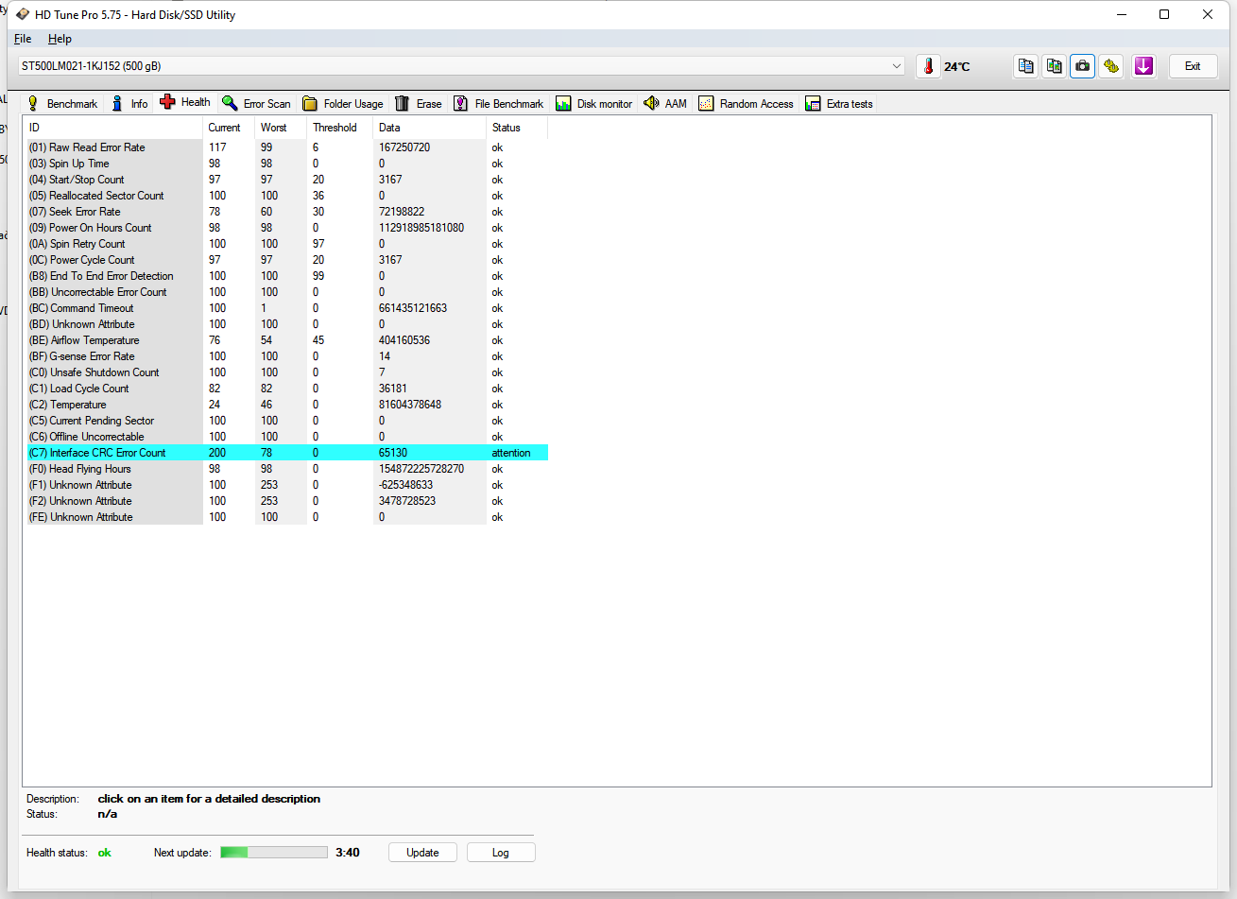
Task: Click the Log button
Action: [501, 853]
